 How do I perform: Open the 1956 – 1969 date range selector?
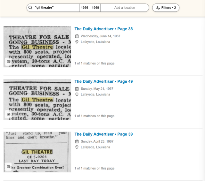(90, 8)
